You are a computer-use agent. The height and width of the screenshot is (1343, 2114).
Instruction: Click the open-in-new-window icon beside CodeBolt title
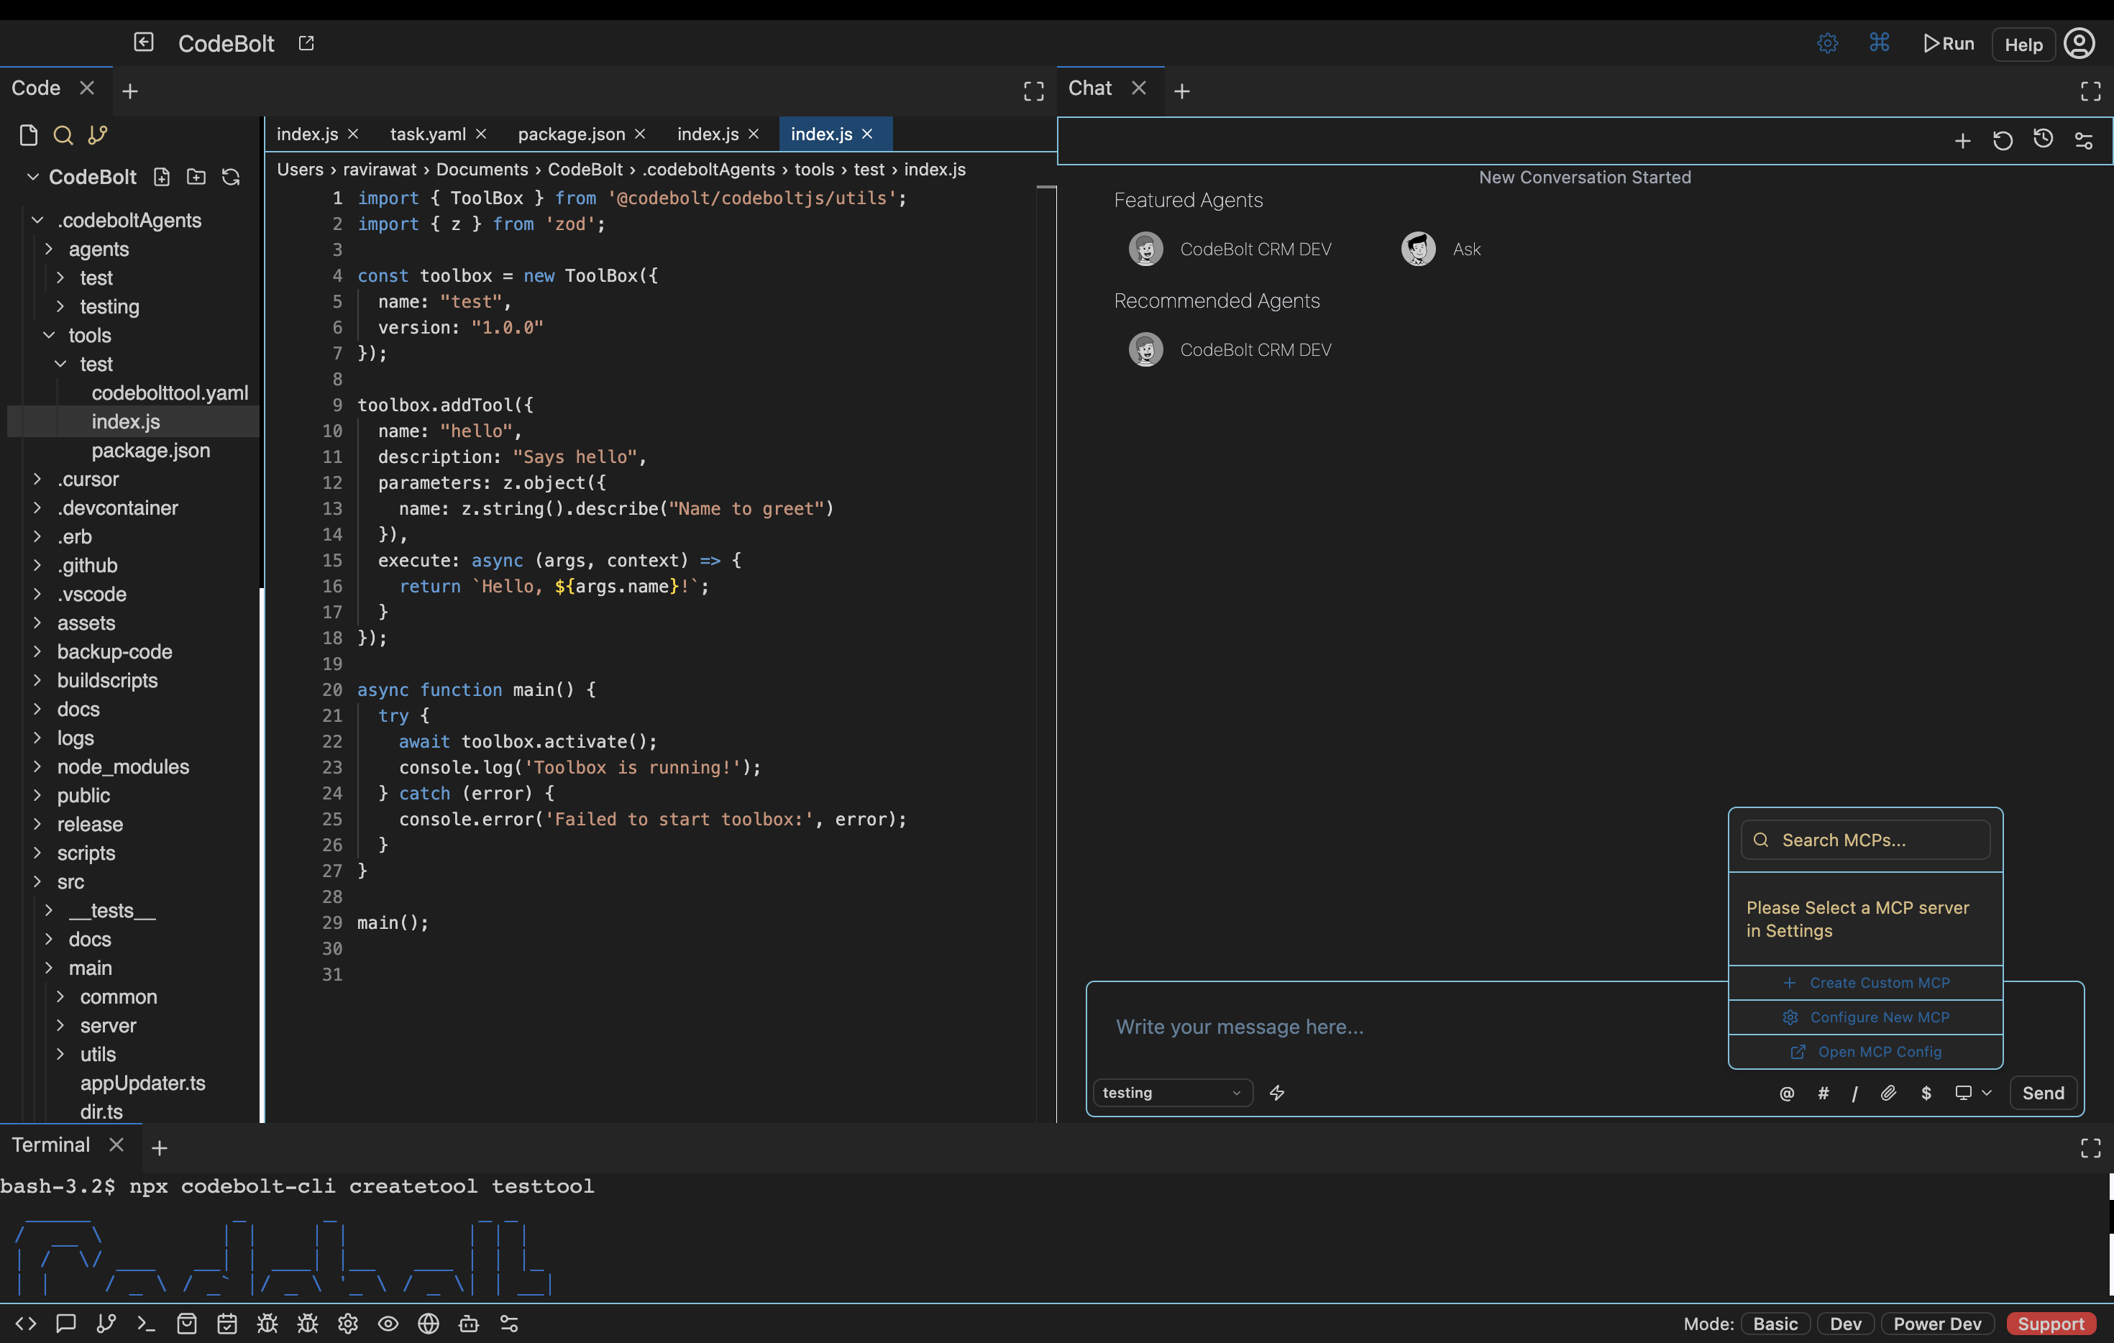[306, 43]
